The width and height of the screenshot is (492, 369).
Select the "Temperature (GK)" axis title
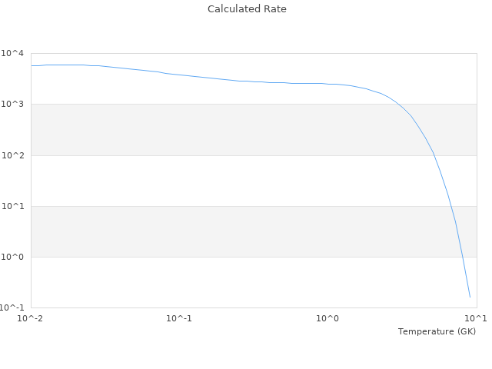point(437,331)
